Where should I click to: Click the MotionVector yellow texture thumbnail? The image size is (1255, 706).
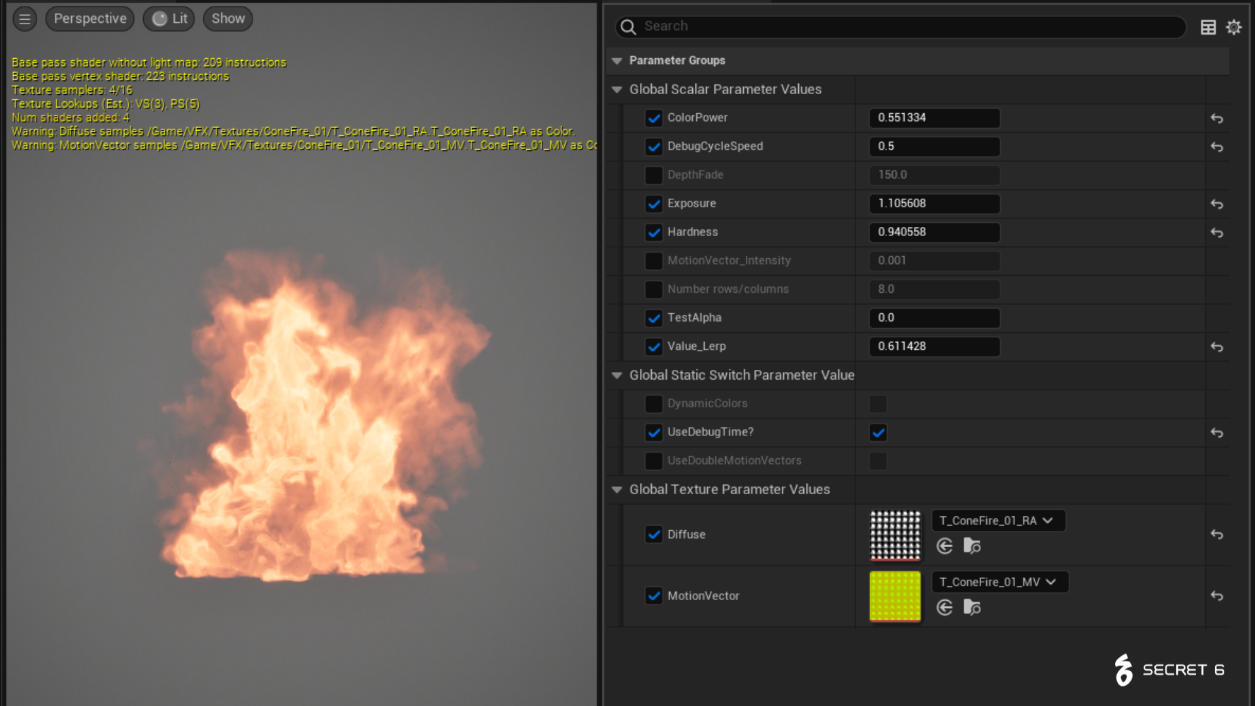click(x=895, y=596)
